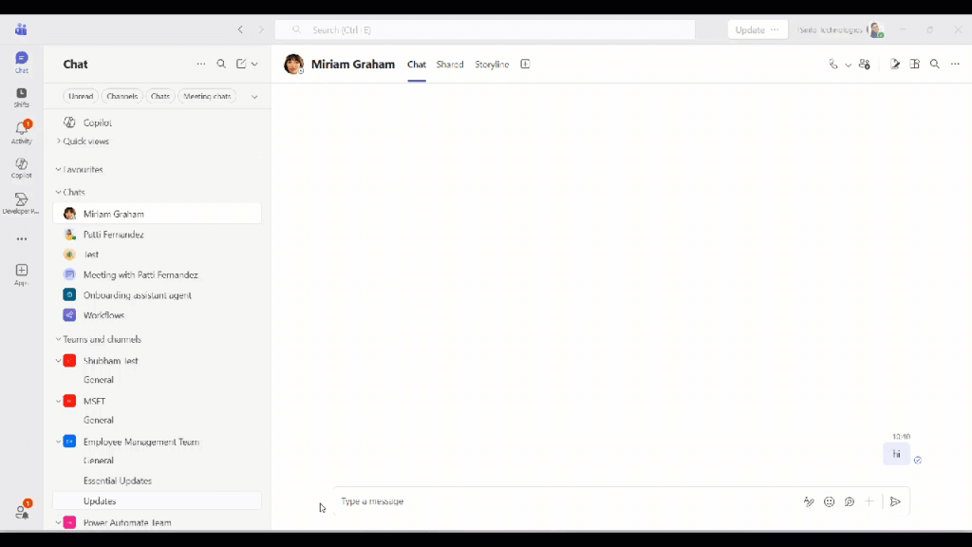
Task: Click the Teams logo icon
Action: point(21,29)
